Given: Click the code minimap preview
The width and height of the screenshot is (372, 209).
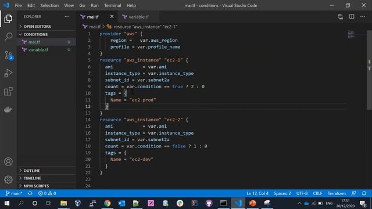Looking at the screenshot, I should pyautogui.click(x=351, y=34).
